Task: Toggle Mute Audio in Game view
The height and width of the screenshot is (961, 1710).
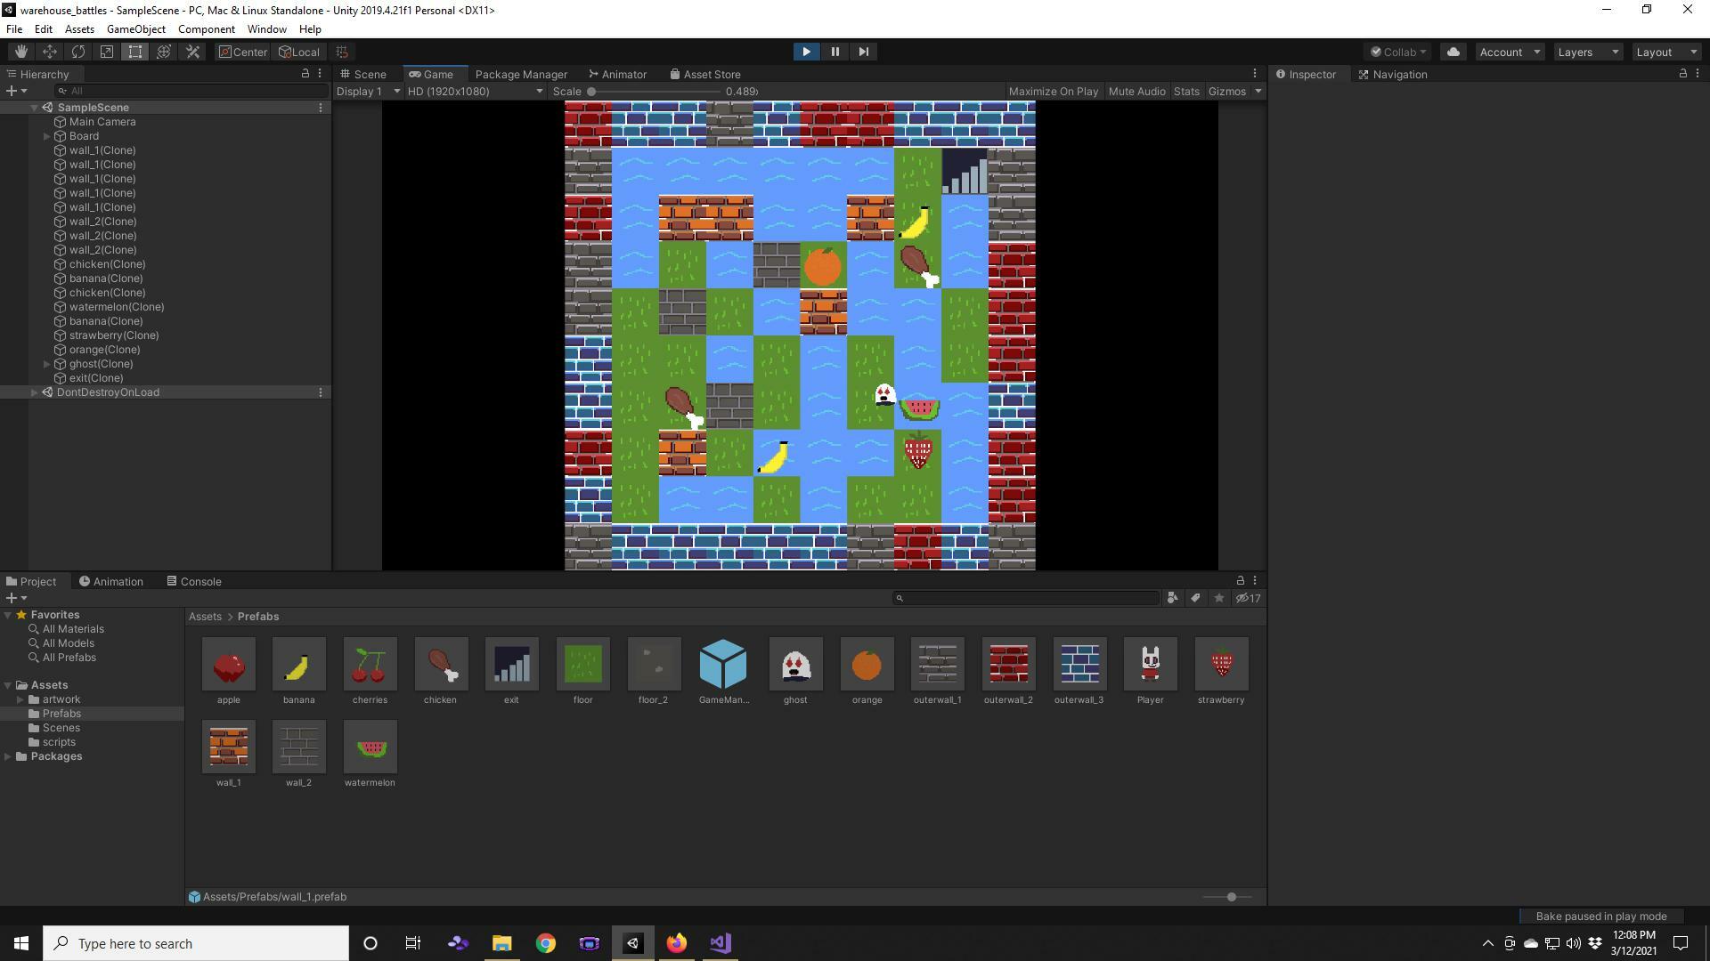Action: pos(1136,92)
